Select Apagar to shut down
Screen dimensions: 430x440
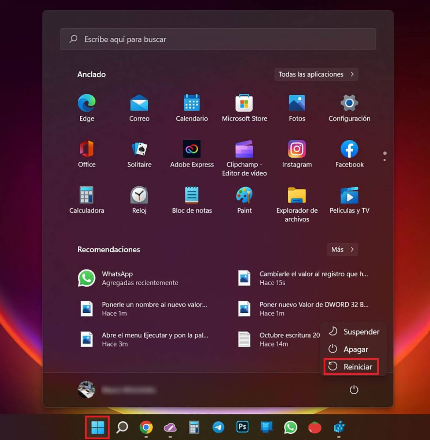[x=349, y=349]
